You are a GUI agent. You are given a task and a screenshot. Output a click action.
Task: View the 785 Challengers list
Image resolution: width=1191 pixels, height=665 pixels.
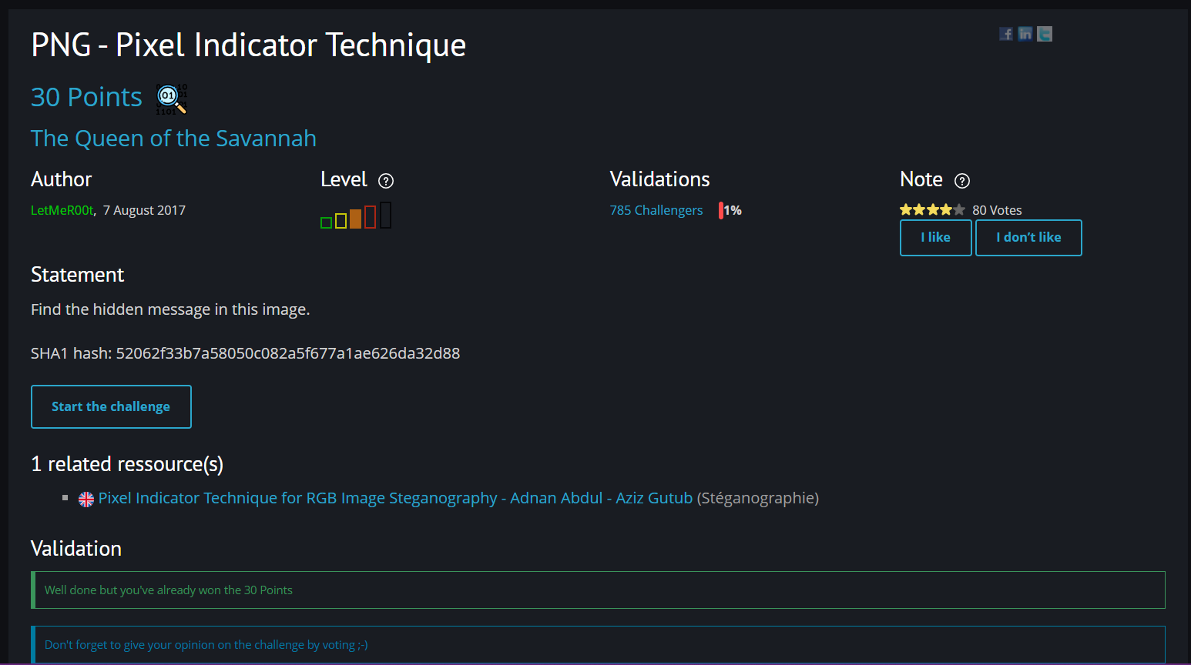tap(656, 210)
